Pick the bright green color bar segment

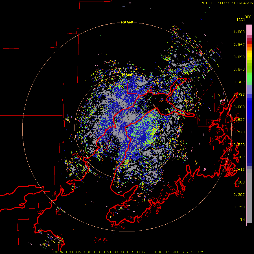coord(249,77)
